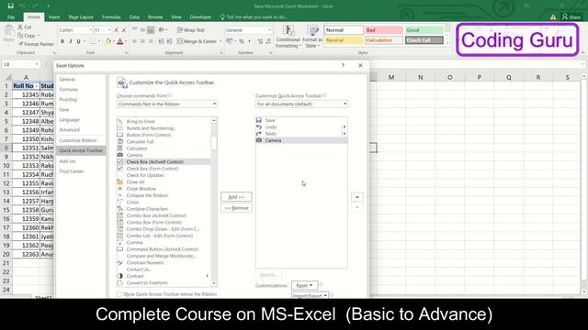This screenshot has width=588, height=330.
Task: Click the Percent Style icon
Action: click(242, 41)
